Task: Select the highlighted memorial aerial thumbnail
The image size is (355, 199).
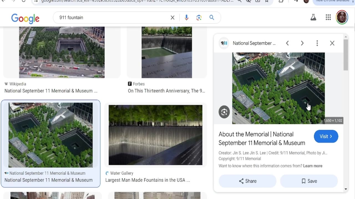Action: [50, 135]
